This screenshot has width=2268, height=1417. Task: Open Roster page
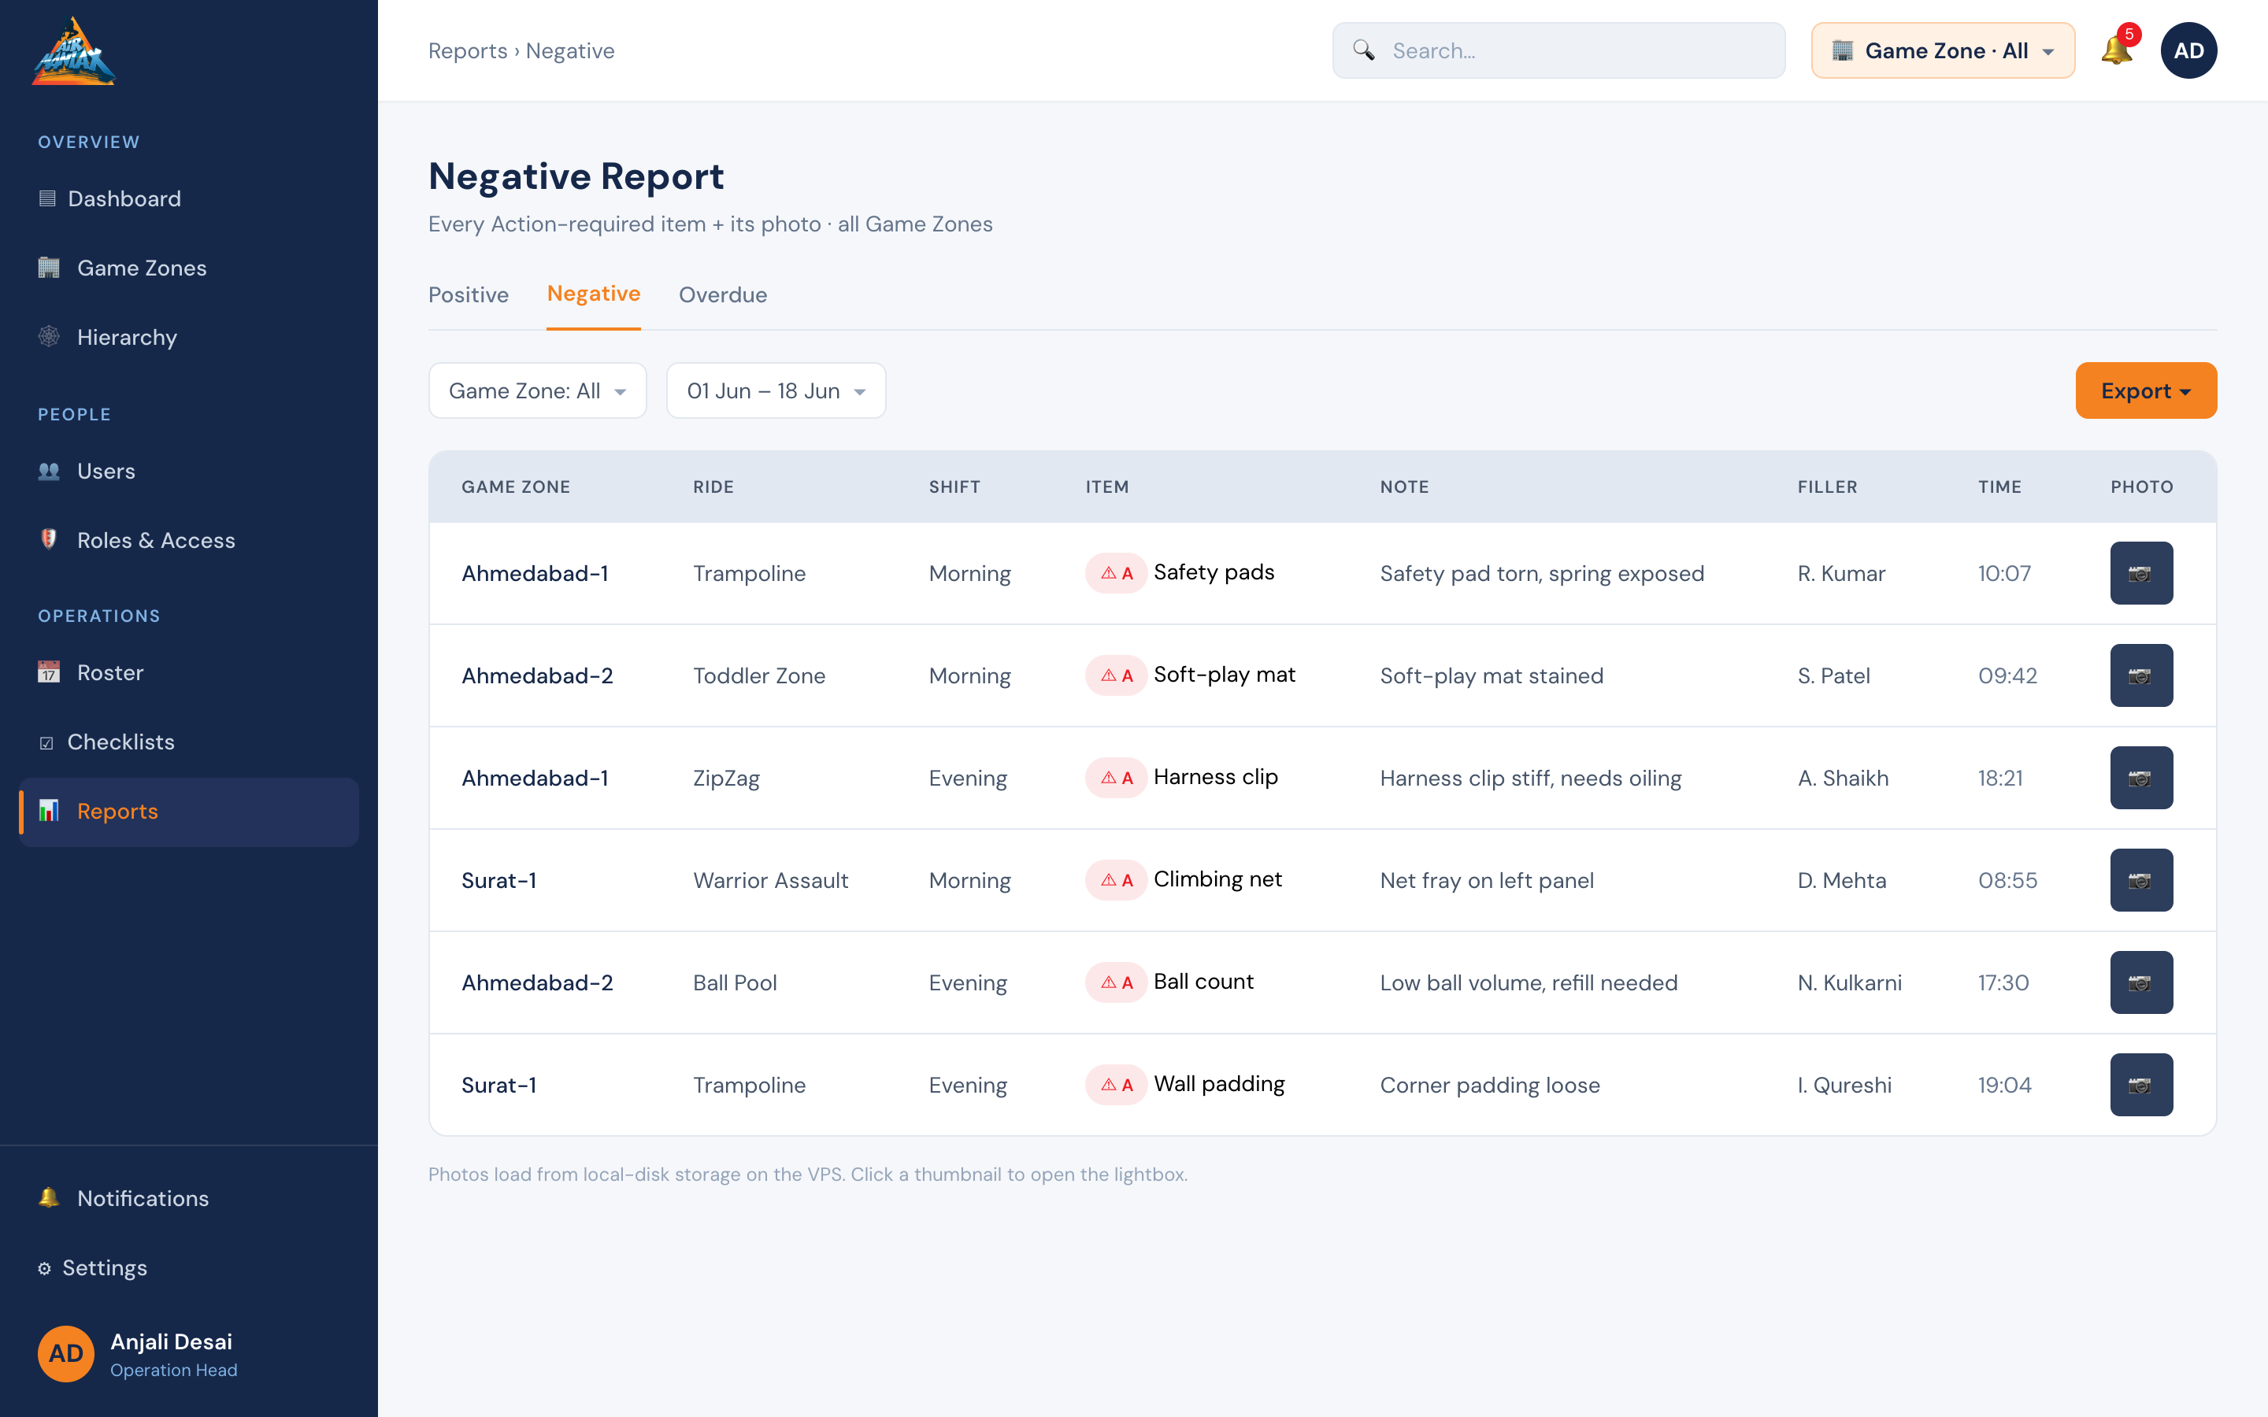188,673
